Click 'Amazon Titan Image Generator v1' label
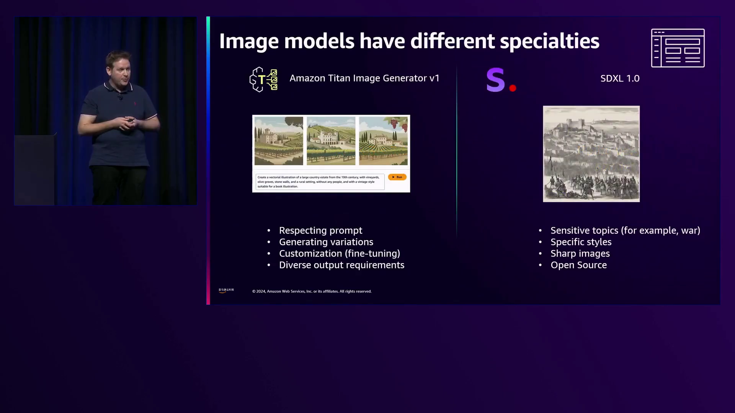Image resolution: width=735 pixels, height=413 pixels. click(x=364, y=78)
